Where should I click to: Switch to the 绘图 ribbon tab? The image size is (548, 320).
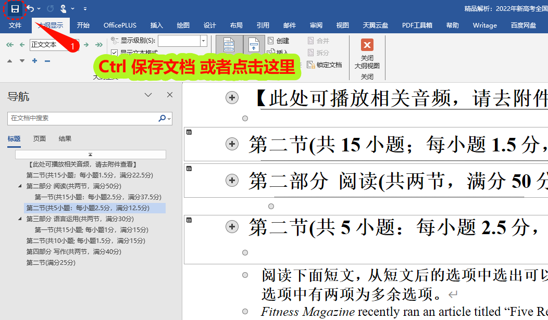(183, 25)
